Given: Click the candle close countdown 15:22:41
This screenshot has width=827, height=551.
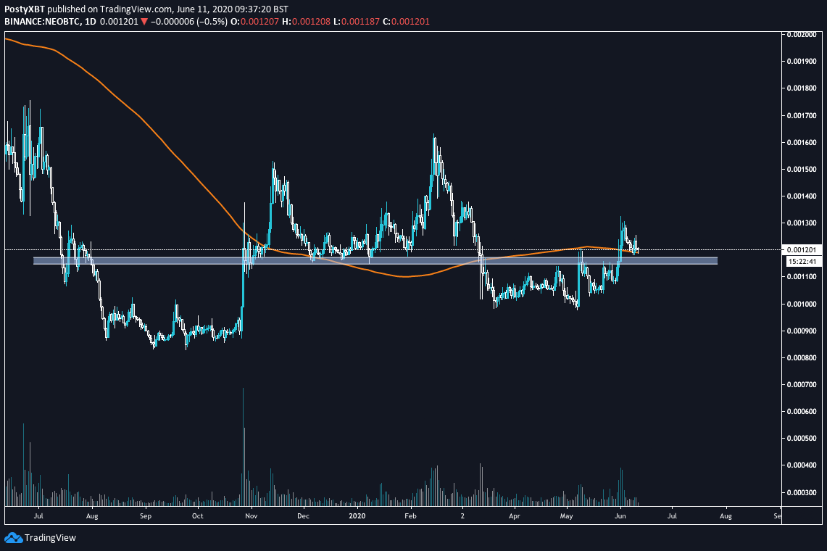Looking at the screenshot, I should coord(803,261).
